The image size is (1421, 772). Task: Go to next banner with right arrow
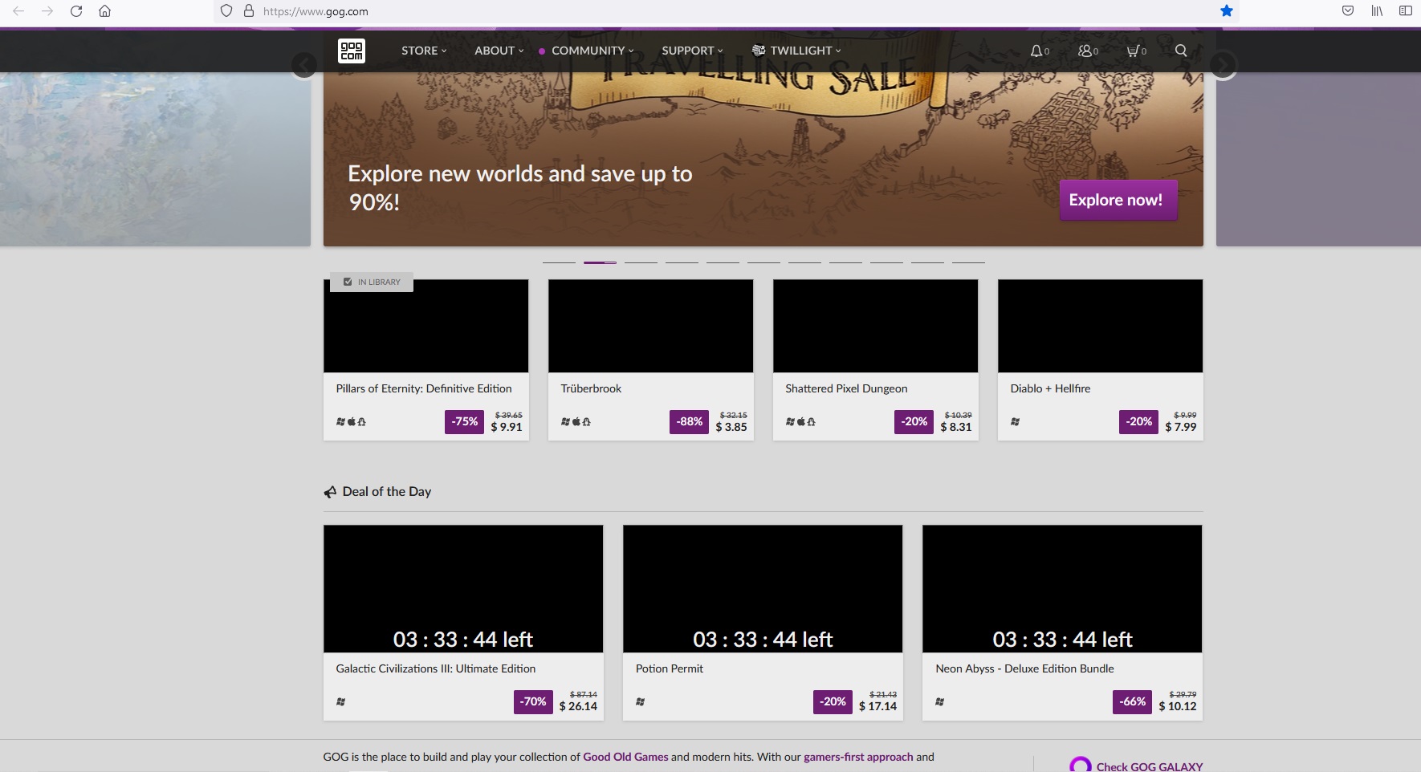1223,65
